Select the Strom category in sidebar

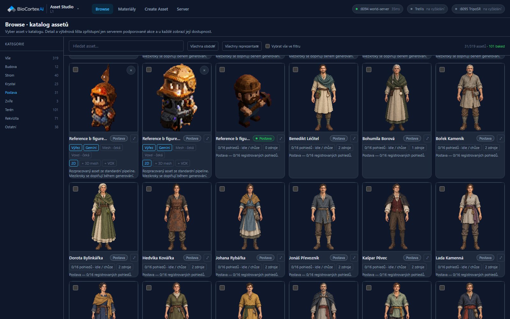pyautogui.click(x=32, y=75)
